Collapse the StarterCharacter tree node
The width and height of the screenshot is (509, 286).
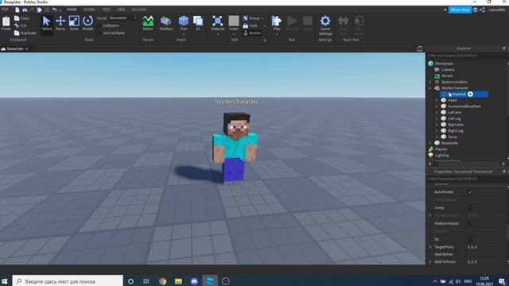coord(430,88)
